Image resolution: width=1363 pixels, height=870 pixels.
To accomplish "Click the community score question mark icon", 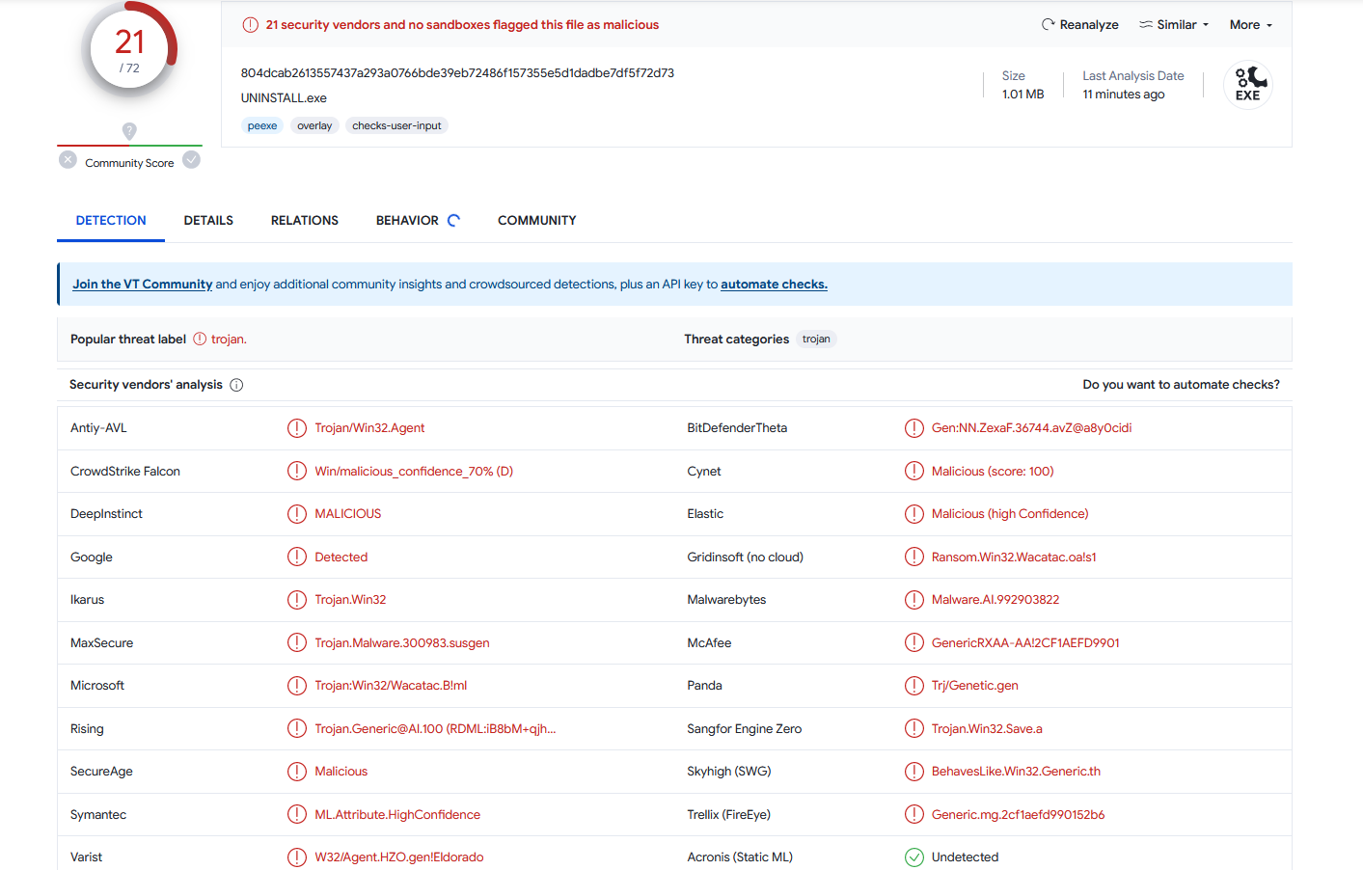I will coord(129,130).
